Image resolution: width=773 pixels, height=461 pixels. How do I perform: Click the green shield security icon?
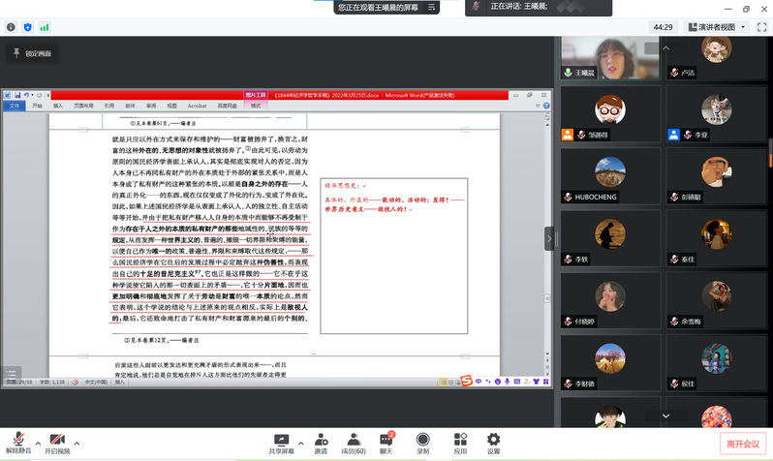click(x=27, y=27)
